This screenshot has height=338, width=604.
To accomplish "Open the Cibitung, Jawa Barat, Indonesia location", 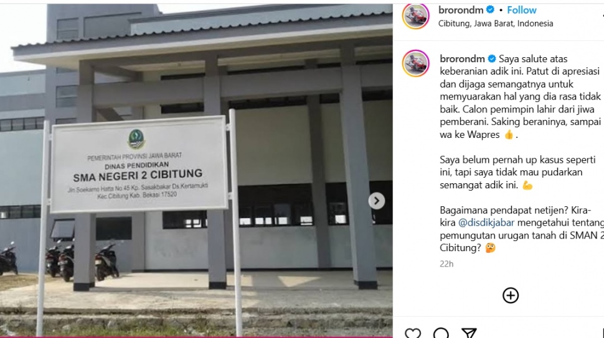I will coord(496,24).
